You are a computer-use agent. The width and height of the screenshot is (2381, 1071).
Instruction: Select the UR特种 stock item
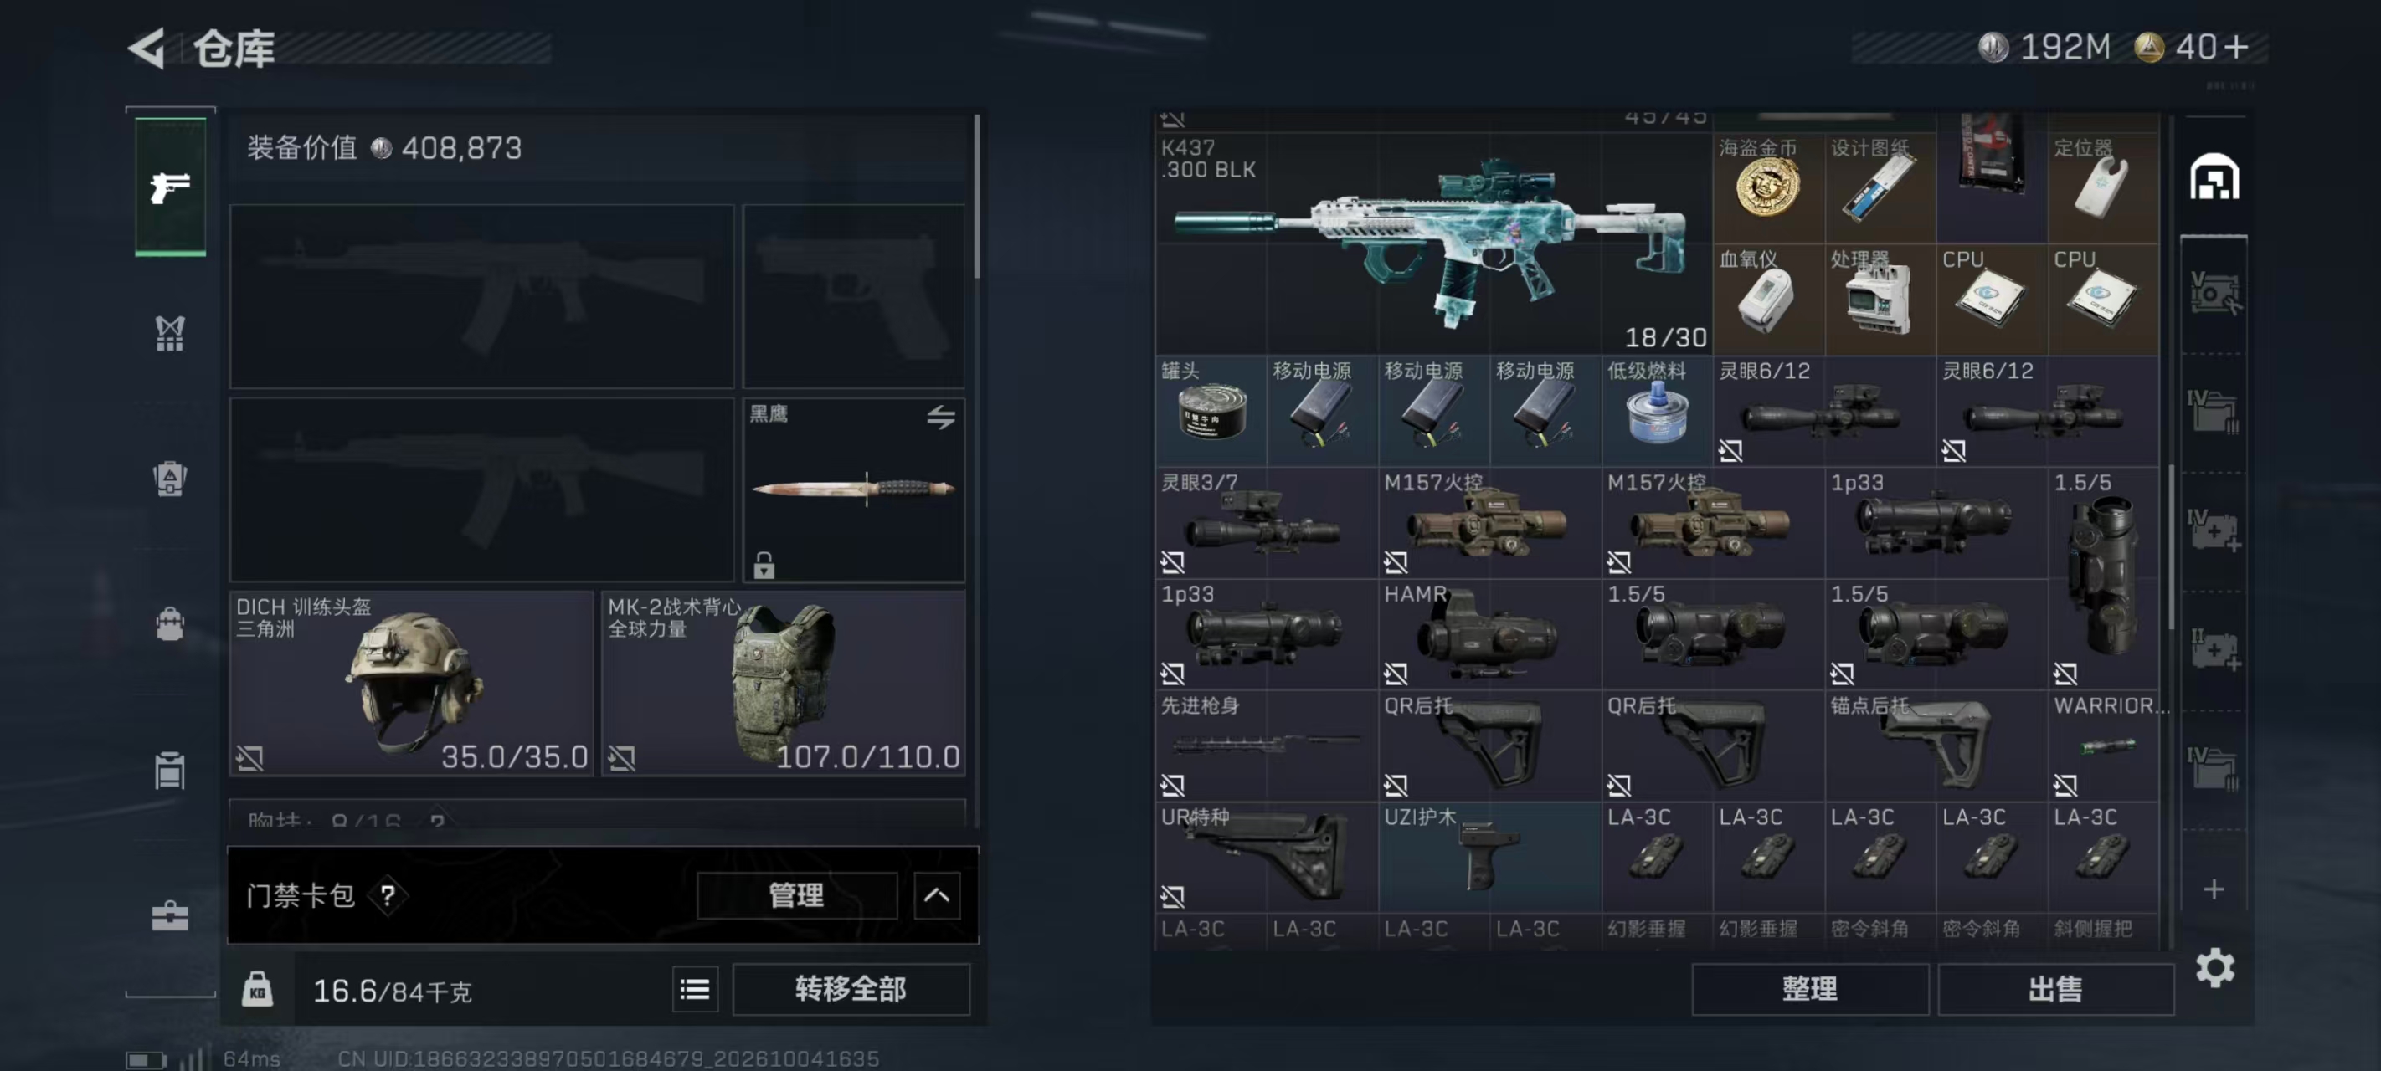click(x=1267, y=857)
